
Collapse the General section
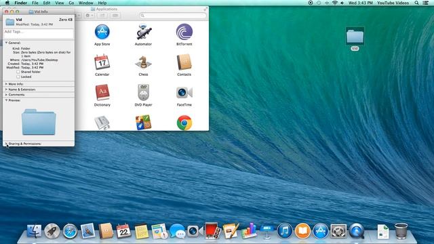tap(6, 43)
